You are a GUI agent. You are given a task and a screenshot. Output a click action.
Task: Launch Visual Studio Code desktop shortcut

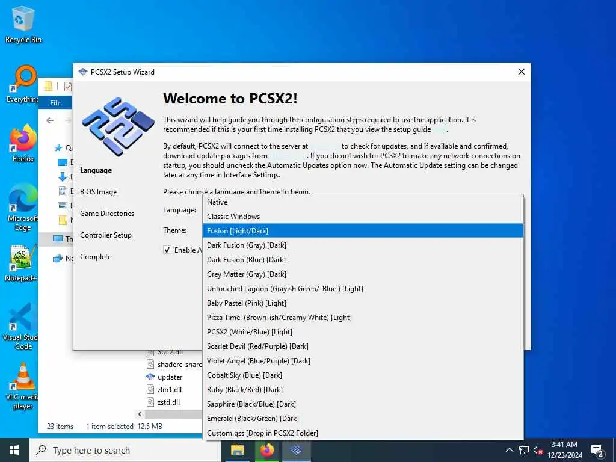[x=22, y=327]
